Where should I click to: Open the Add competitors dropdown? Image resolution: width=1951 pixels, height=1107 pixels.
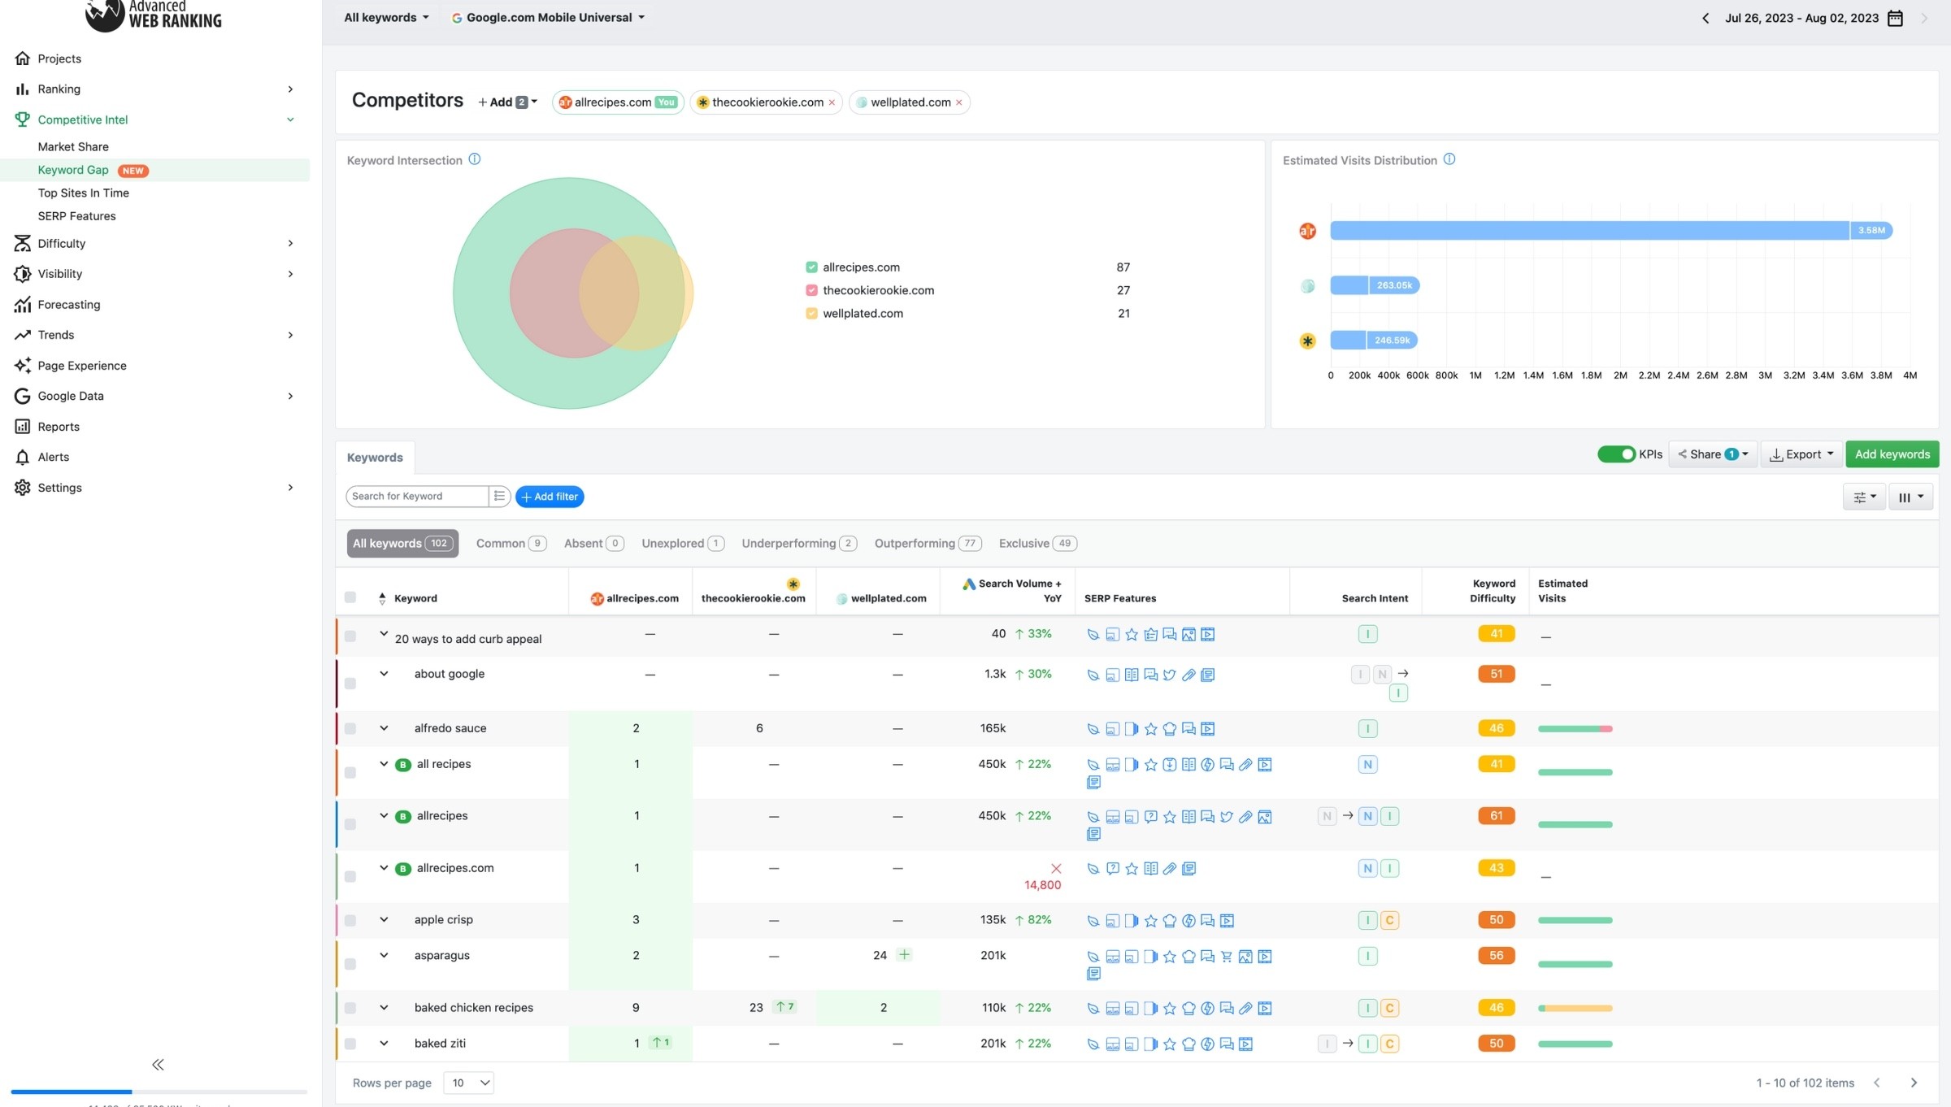coord(508,102)
